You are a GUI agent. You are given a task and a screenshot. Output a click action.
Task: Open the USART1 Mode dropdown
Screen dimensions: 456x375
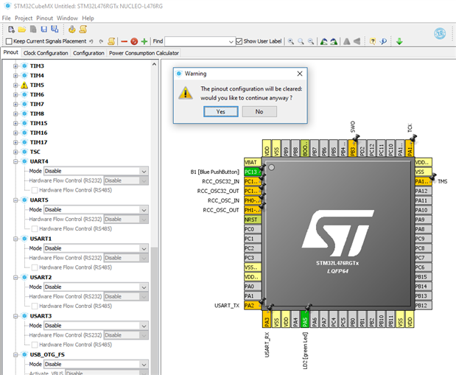[144, 248]
